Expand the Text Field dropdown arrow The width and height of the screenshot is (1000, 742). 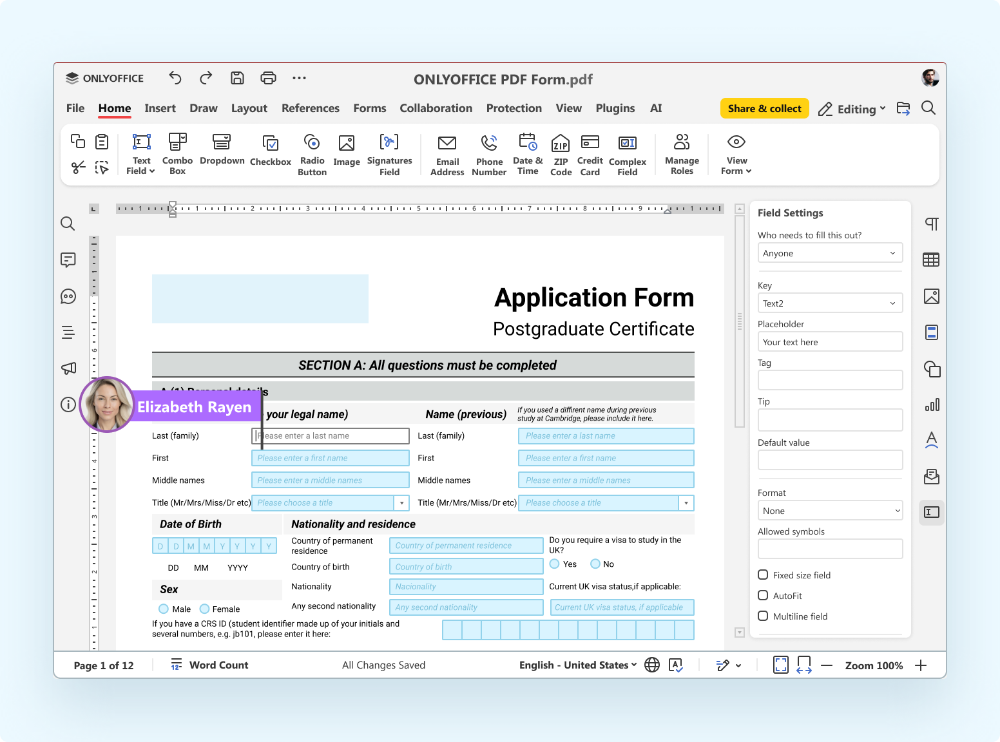(x=152, y=171)
